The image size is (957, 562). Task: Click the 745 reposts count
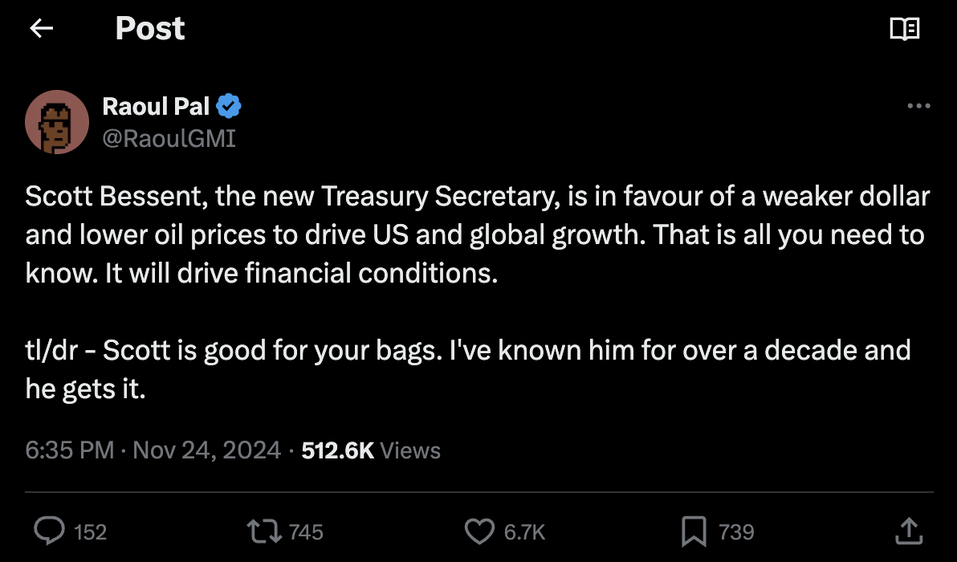(x=305, y=531)
